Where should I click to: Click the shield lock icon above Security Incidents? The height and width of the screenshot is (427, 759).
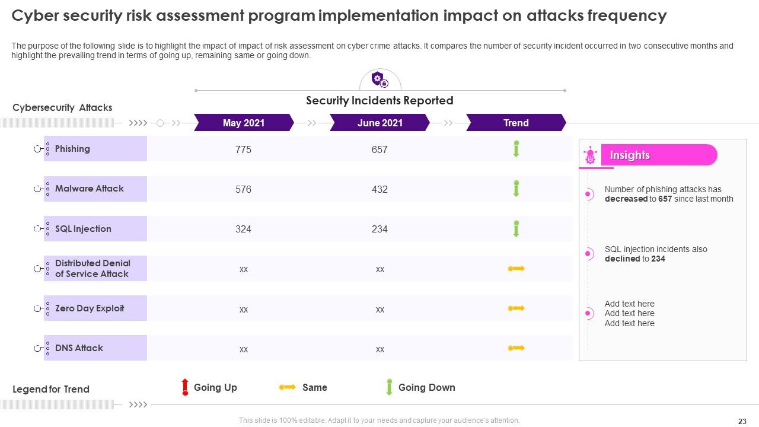(379, 79)
